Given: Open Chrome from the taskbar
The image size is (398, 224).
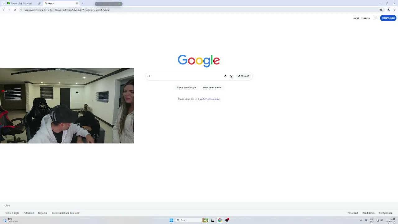Looking at the screenshot, I should 220,220.
